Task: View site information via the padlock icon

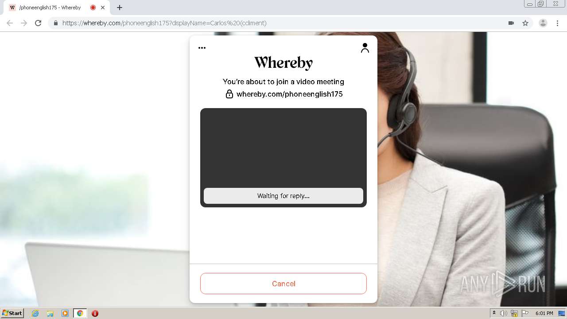Action: click(x=55, y=23)
